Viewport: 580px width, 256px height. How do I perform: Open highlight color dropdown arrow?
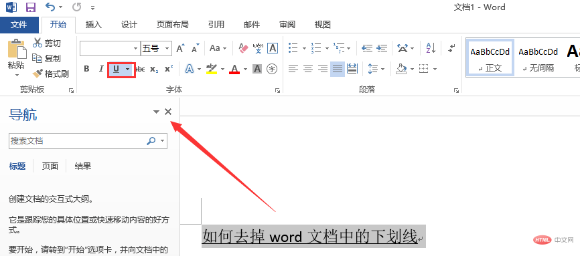[x=222, y=69]
